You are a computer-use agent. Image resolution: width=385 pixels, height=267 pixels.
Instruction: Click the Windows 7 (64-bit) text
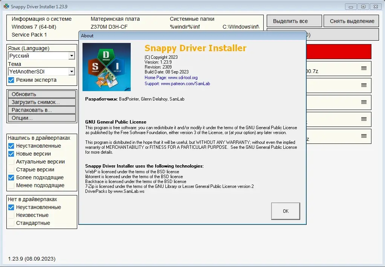point(34,27)
